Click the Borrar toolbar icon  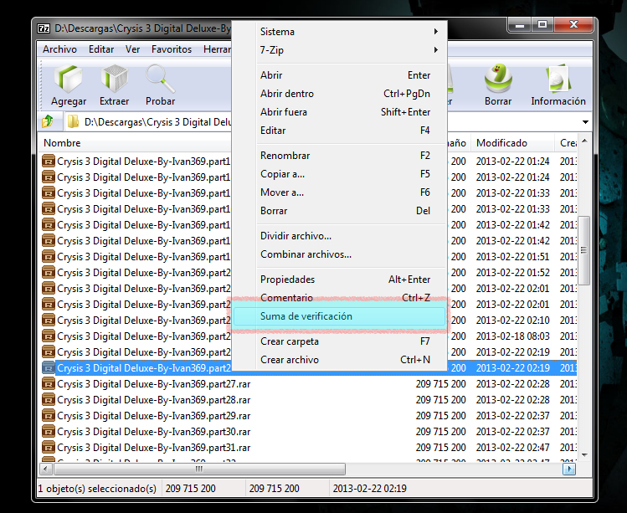tap(498, 78)
